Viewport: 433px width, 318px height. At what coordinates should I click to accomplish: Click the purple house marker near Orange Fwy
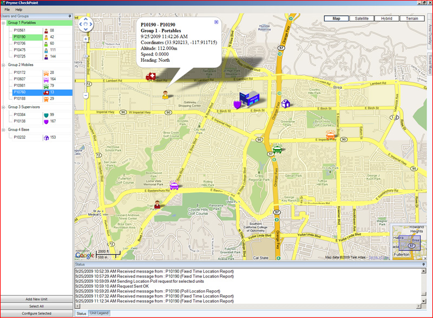[x=286, y=103]
